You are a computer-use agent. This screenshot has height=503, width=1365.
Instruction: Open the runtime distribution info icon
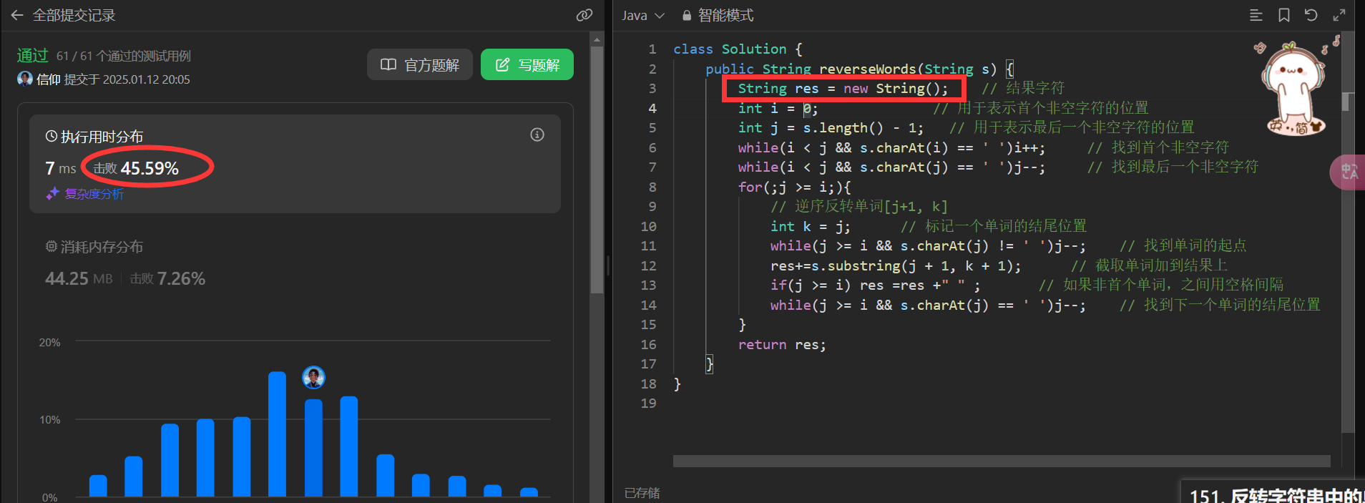coord(537,135)
